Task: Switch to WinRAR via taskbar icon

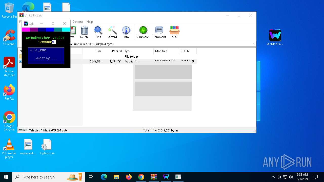Action: click(154, 177)
